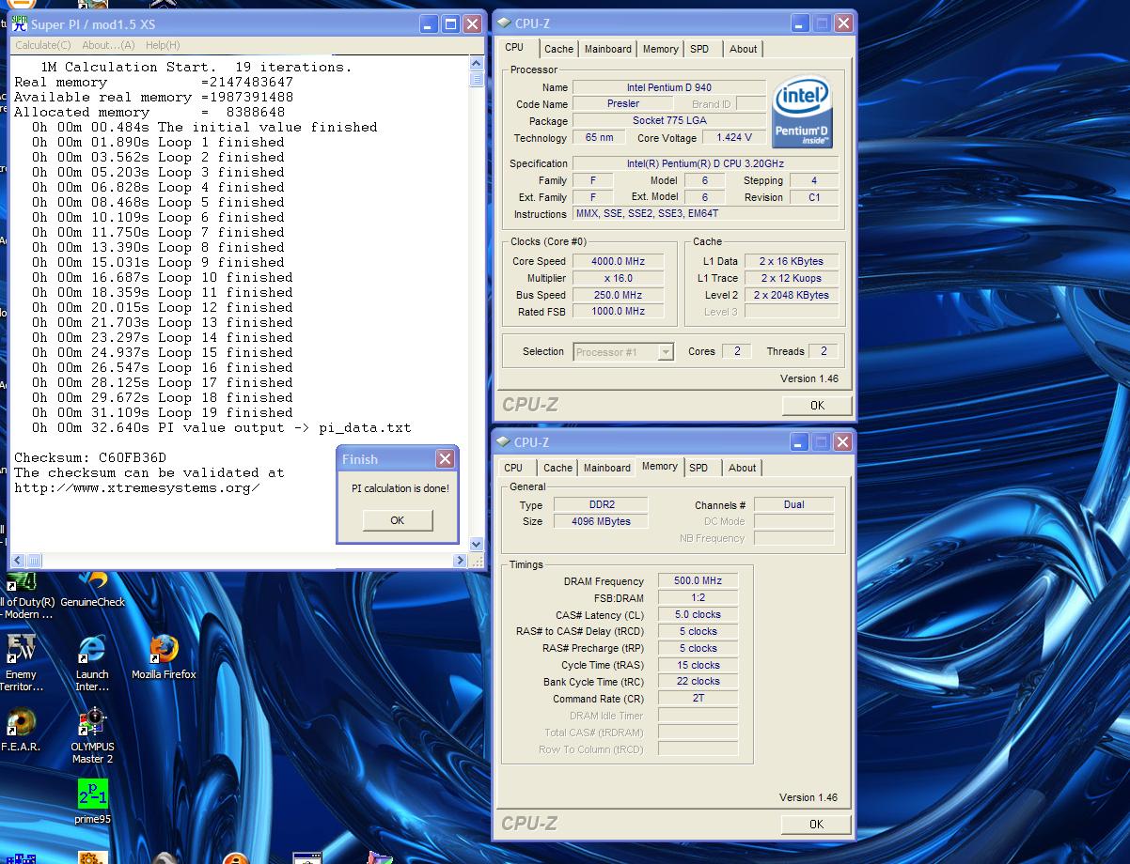Switch to Mainboard tab in upper CPU-Z
The width and height of the screenshot is (1130, 864).
pyautogui.click(x=608, y=49)
